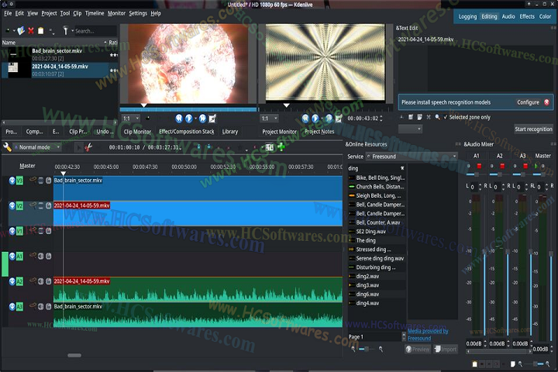558x372 pixels.
Task: Click the A2 mixer record red button
Action: pos(502,166)
